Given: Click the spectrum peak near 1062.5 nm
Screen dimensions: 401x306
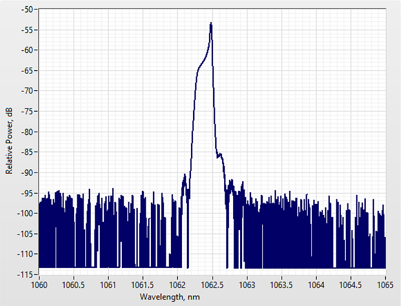Looking at the screenshot, I should click(211, 24).
